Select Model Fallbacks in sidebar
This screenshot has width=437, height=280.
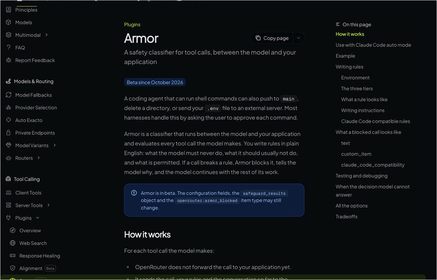tap(34, 95)
